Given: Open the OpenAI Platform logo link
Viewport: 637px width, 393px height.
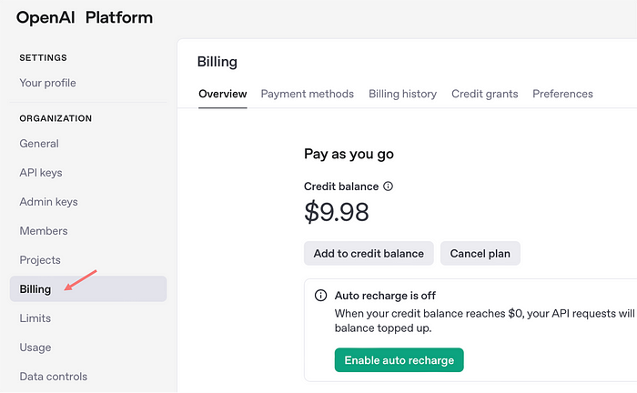Looking at the screenshot, I should click(85, 17).
